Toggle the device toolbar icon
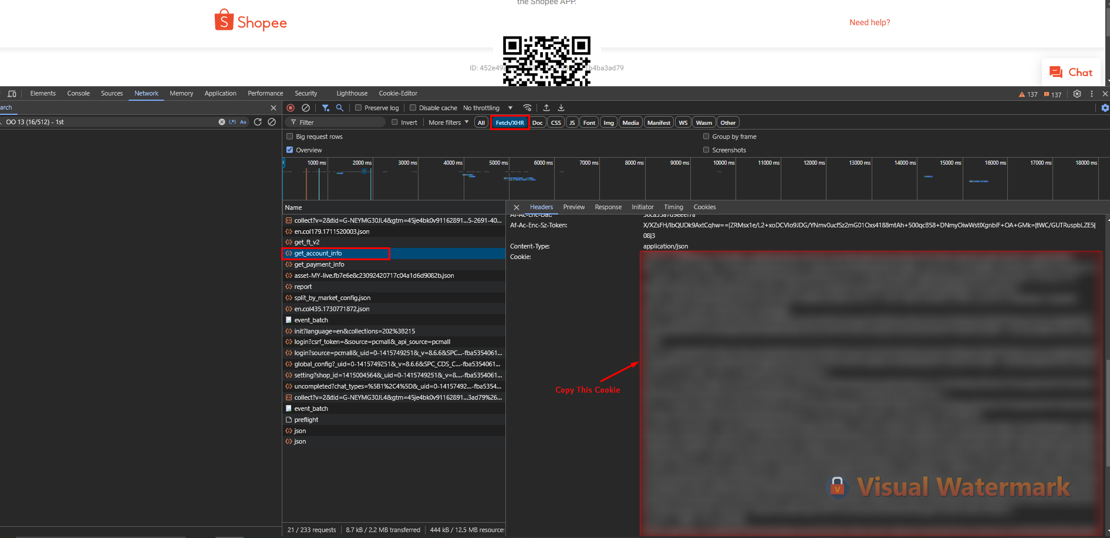 12,94
